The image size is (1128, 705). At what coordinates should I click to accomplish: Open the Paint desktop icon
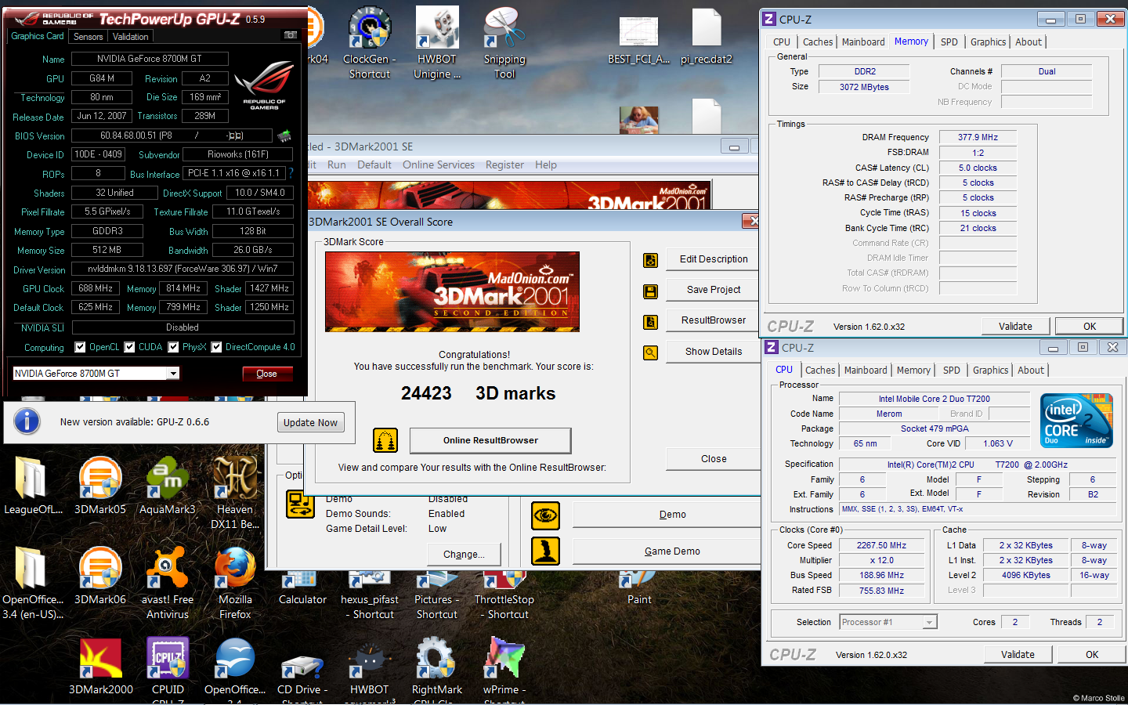tap(638, 580)
